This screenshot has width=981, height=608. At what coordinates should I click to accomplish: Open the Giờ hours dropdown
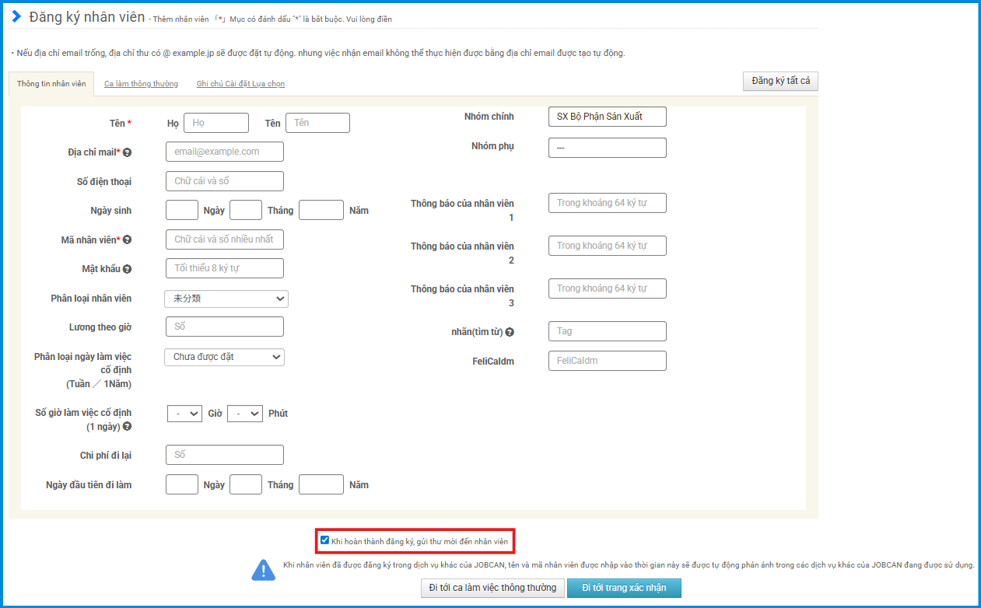coord(184,414)
